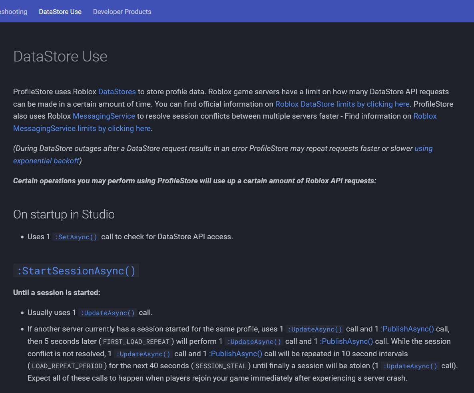This screenshot has width=474, height=393.
Task: Click the :PublishAsync() link before 'call, then 5 seconds'
Action: tap(407, 329)
